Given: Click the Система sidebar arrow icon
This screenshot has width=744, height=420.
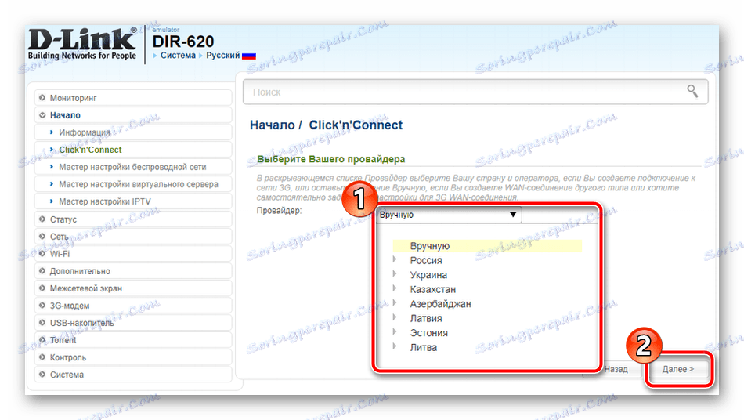Looking at the screenshot, I should click(x=42, y=375).
